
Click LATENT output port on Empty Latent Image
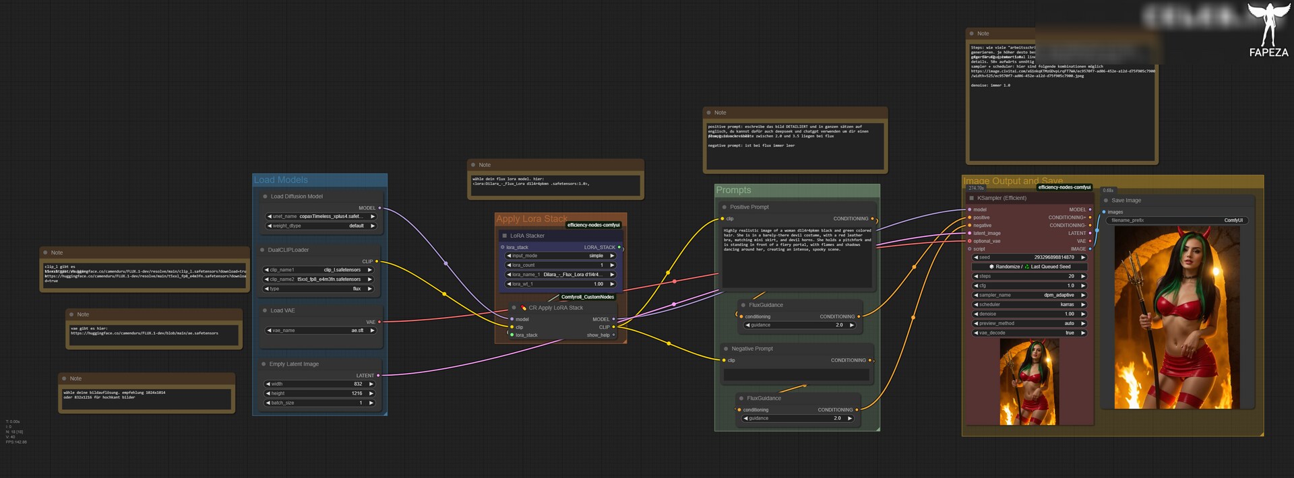point(378,375)
